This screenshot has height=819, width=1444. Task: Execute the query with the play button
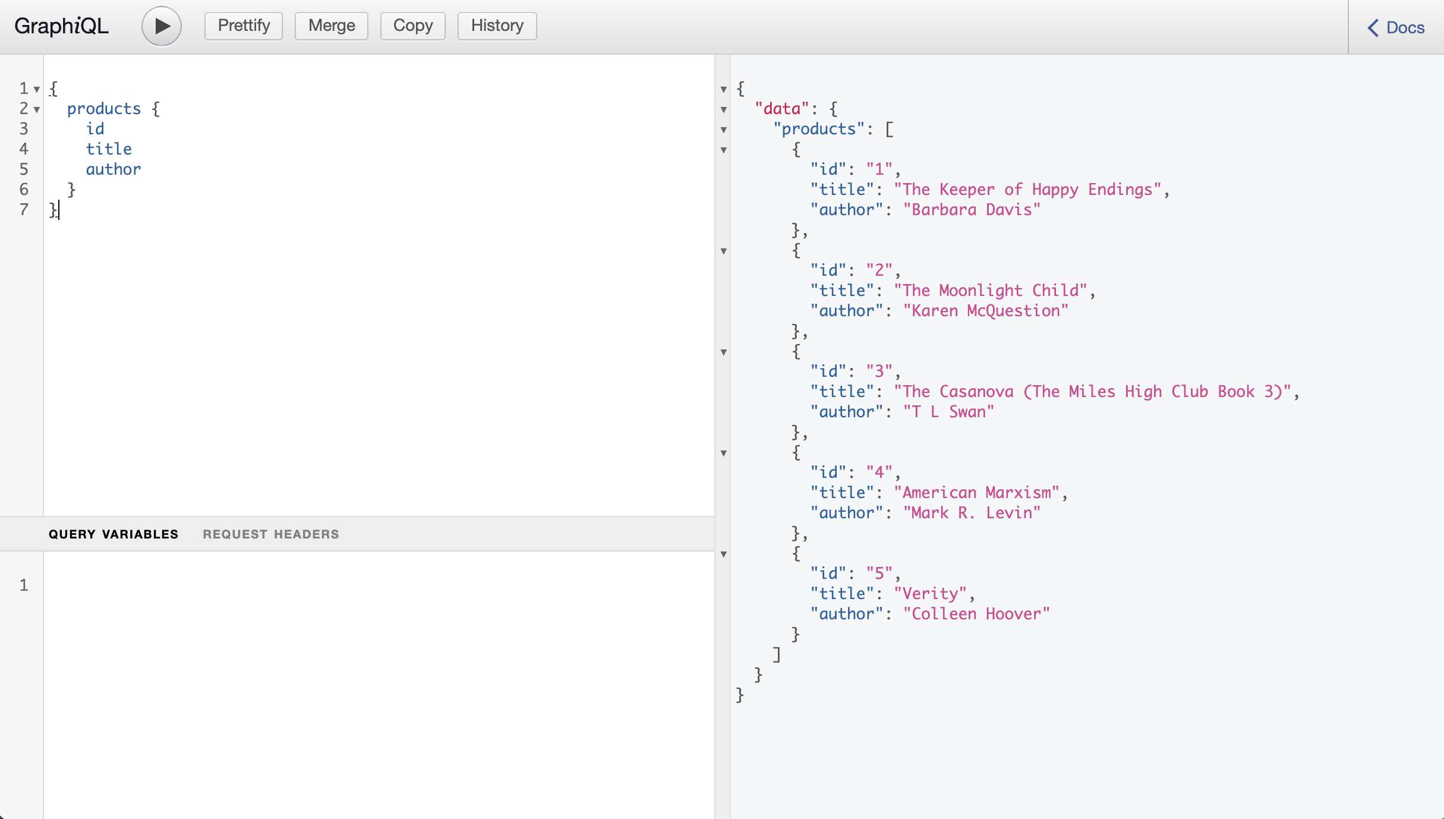[160, 26]
